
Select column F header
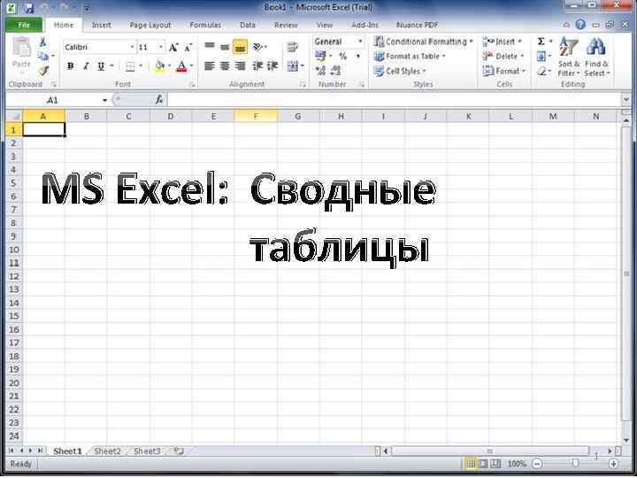pos(256,117)
